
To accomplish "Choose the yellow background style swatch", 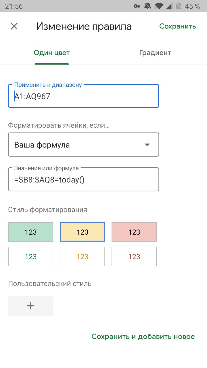I will point(83,232).
